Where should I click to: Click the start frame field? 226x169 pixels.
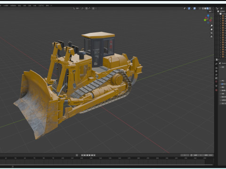click(x=198, y=155)
